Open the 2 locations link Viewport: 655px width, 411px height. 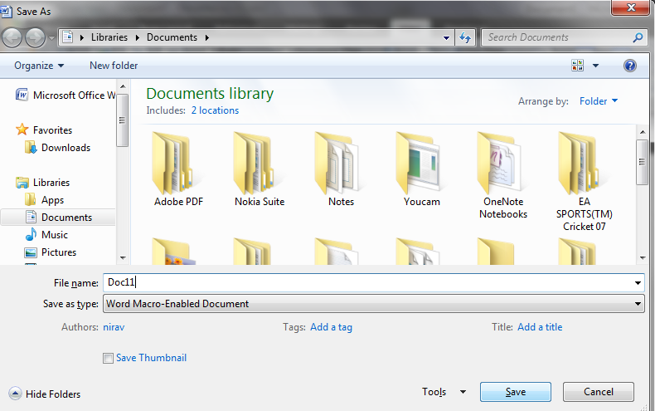[x=215, y=110]
